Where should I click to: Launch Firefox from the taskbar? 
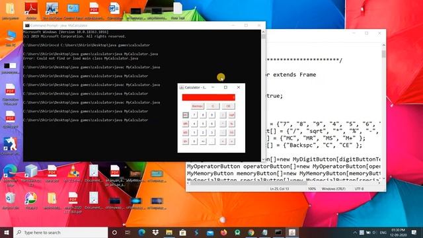223,232
